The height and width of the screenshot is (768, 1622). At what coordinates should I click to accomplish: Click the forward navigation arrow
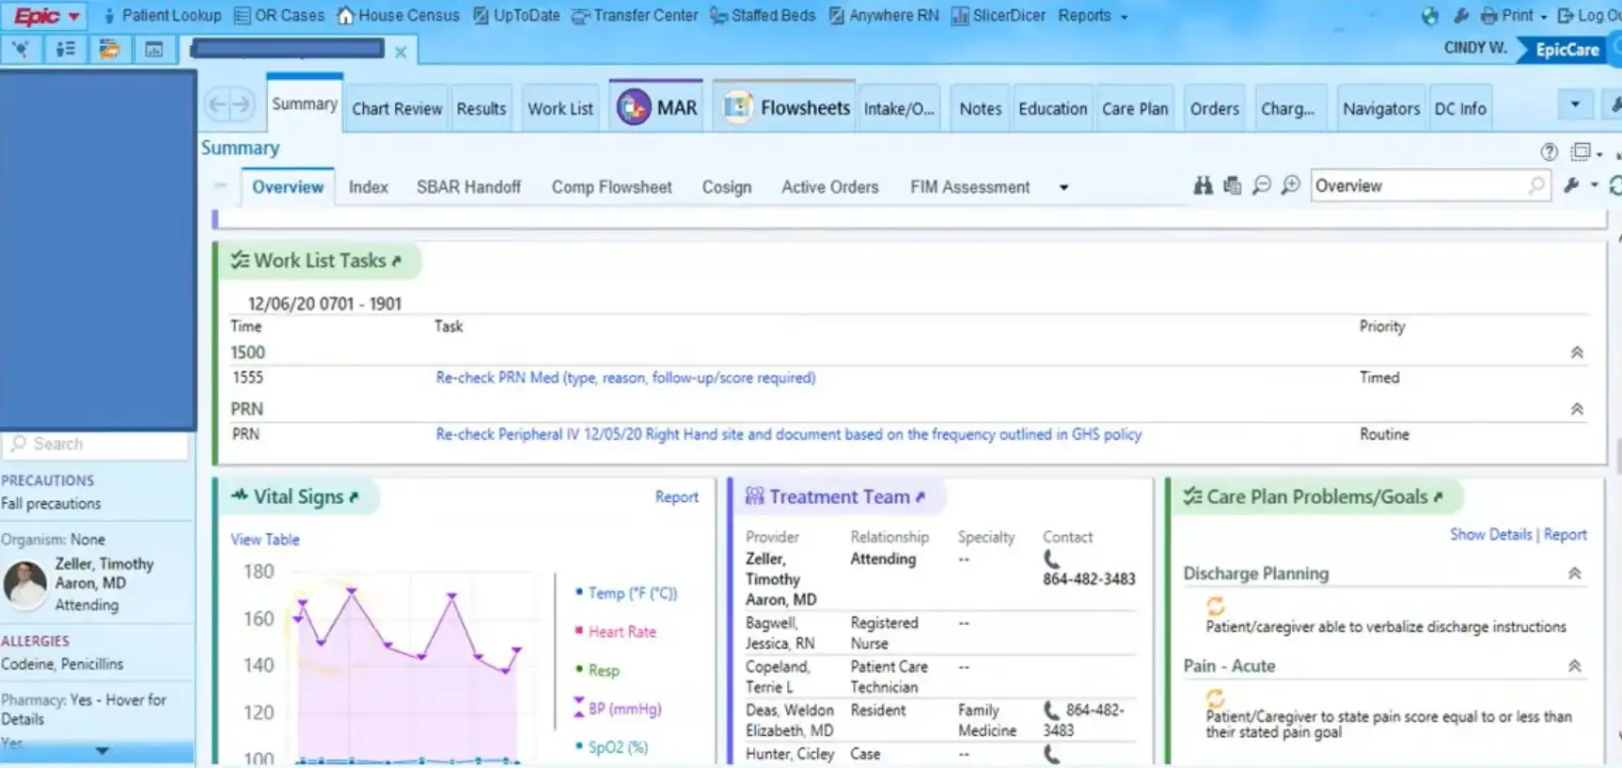(x=242, y=104)
